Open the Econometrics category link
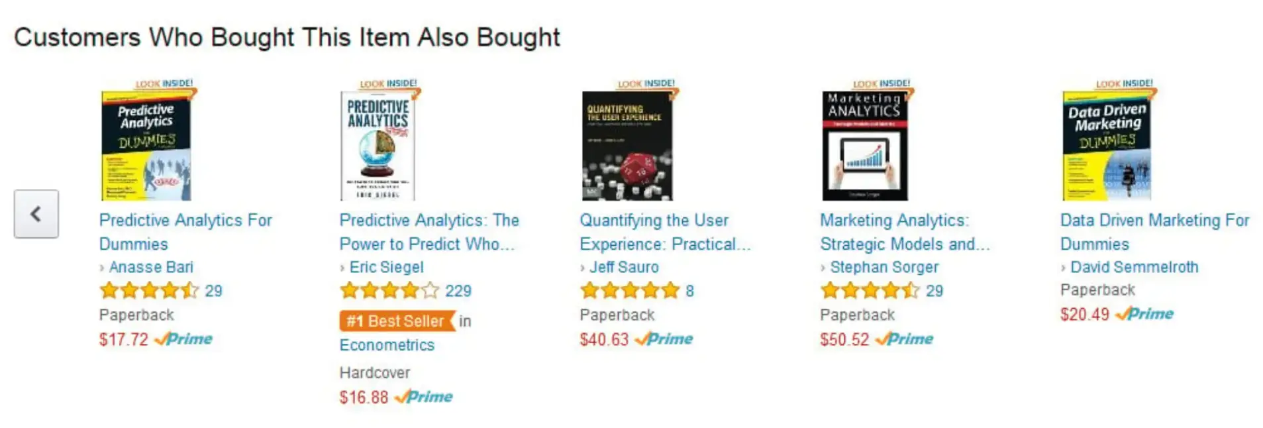Screen dimensions: 1263x428 (387, 345)
